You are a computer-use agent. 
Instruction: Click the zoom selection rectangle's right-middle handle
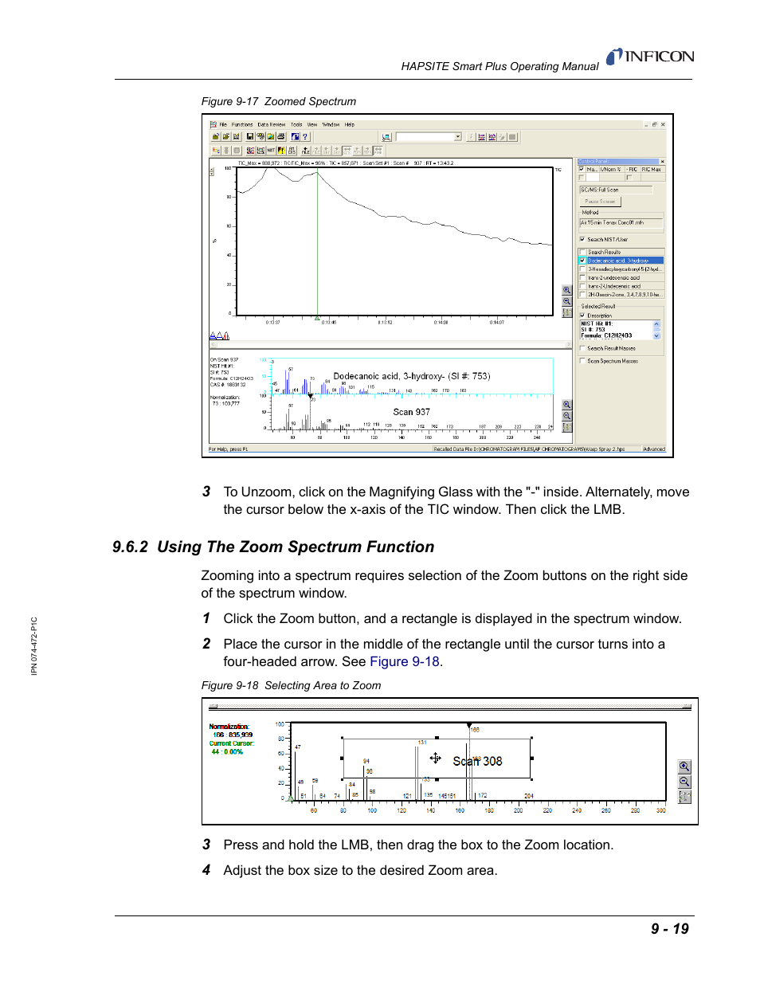point(531,759)
